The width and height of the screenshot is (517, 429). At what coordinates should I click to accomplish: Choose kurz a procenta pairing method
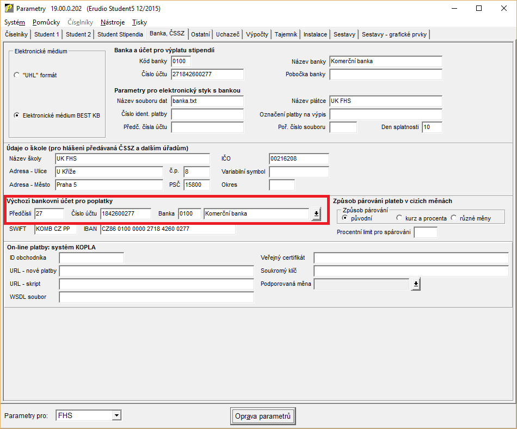pos(400,218)
